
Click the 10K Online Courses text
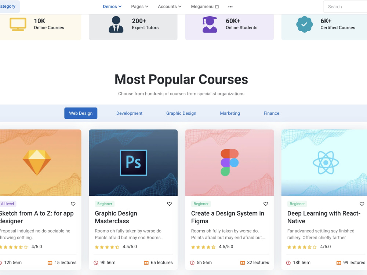click(49, 24)
